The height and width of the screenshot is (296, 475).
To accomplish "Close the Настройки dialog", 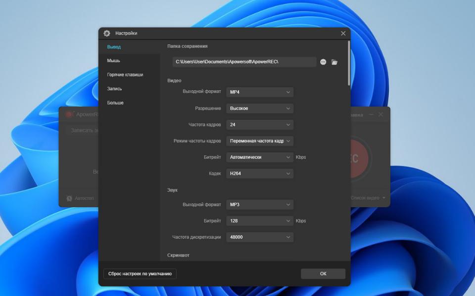I will [343, 33].
